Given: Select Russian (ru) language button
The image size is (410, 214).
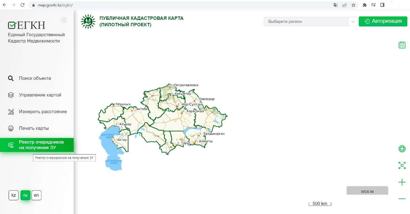Looking at the screenshot, I should pyautogui.click(x=25, y=195).
